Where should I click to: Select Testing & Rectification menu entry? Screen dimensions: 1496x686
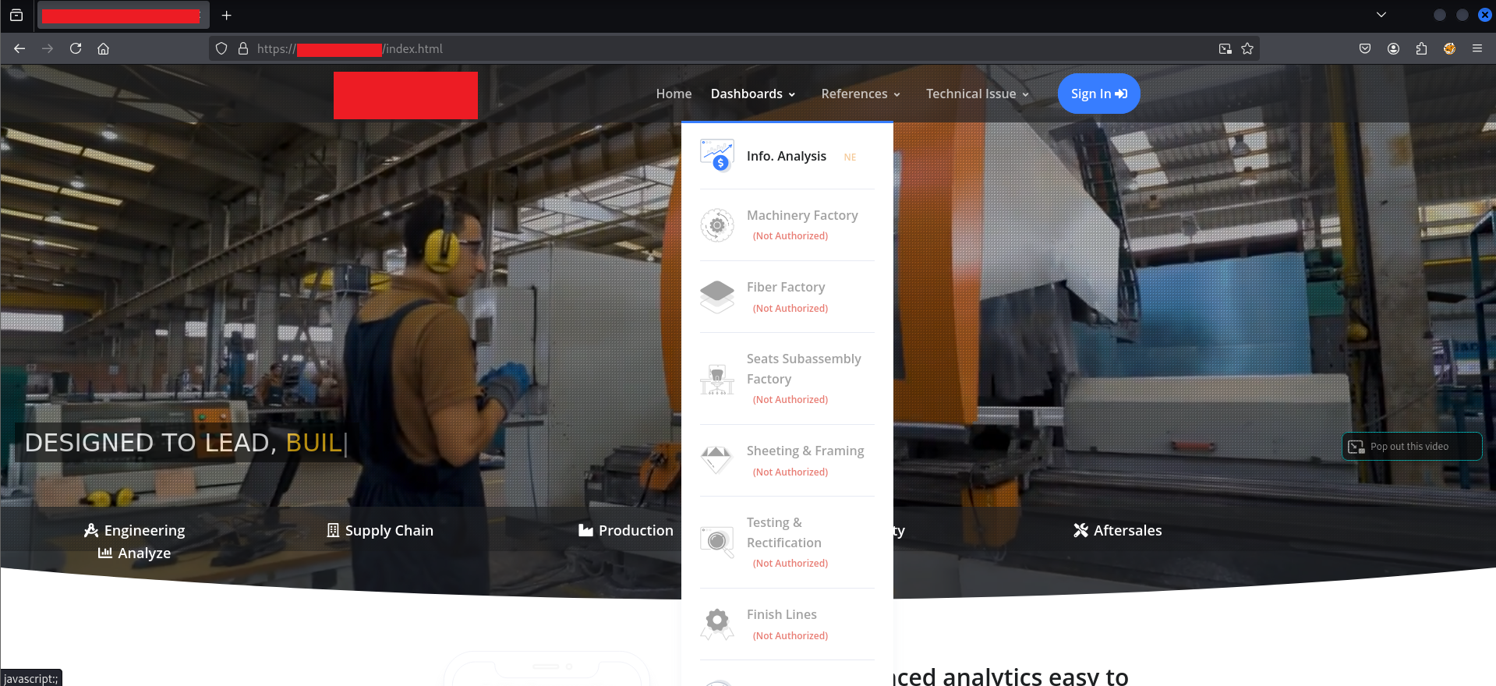click(787, 543)
